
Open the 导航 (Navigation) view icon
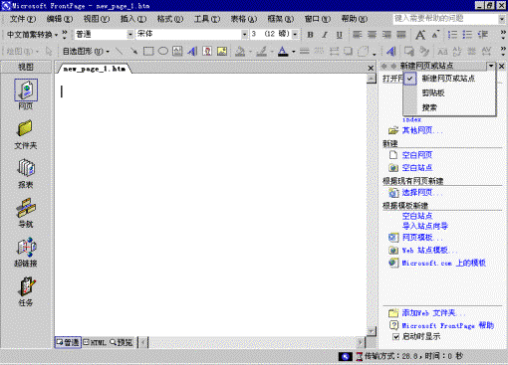(26, 213)
